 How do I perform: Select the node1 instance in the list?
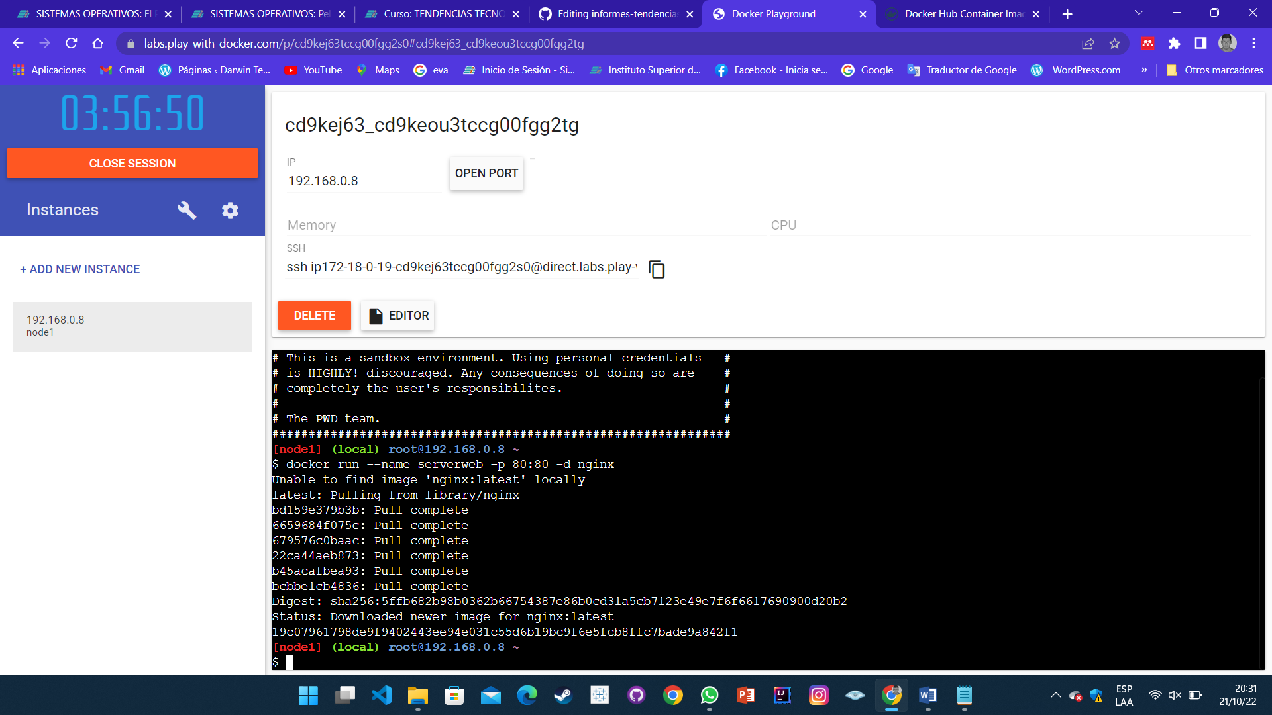[132, 326]
